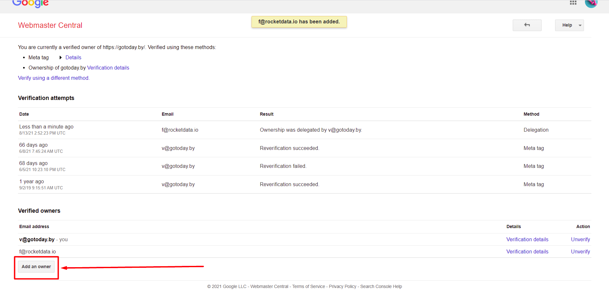
Task: Click the Email address column header
Action: pyautogui.click(x=34, y=227)
